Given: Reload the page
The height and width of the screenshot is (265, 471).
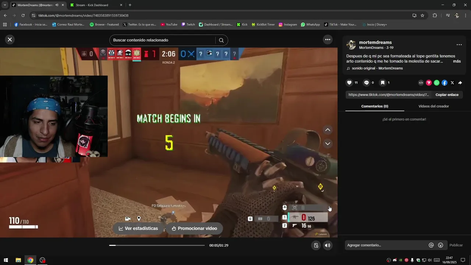Looking at the screenshot, I should 23,15.
